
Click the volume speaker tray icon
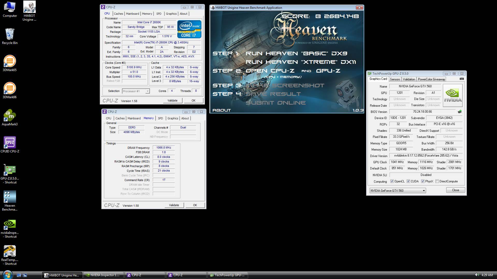click(x=477, y=275)
